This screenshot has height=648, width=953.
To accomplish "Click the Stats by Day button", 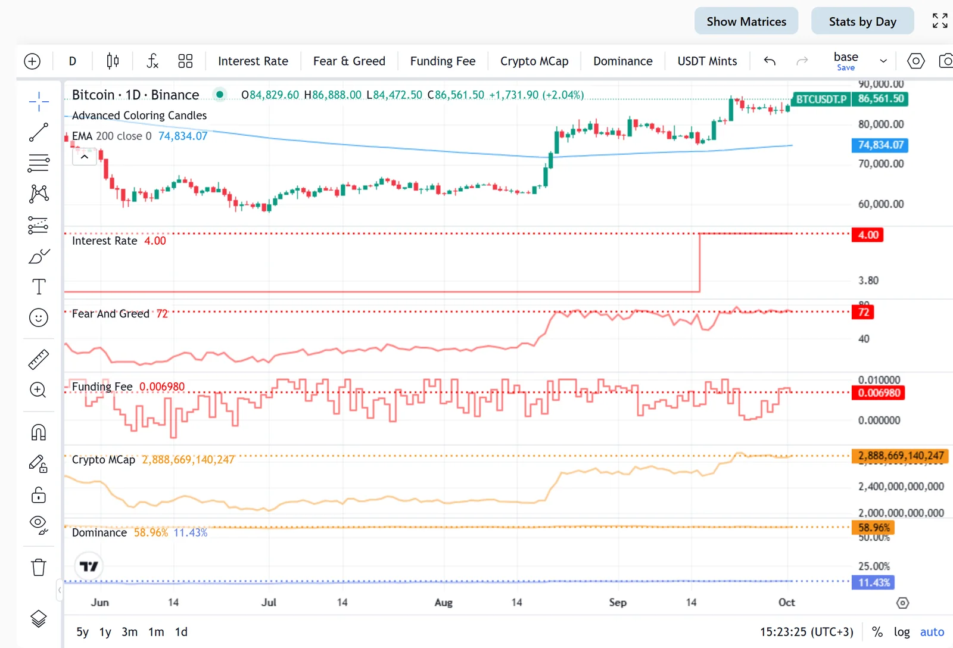I will [862, 21].
